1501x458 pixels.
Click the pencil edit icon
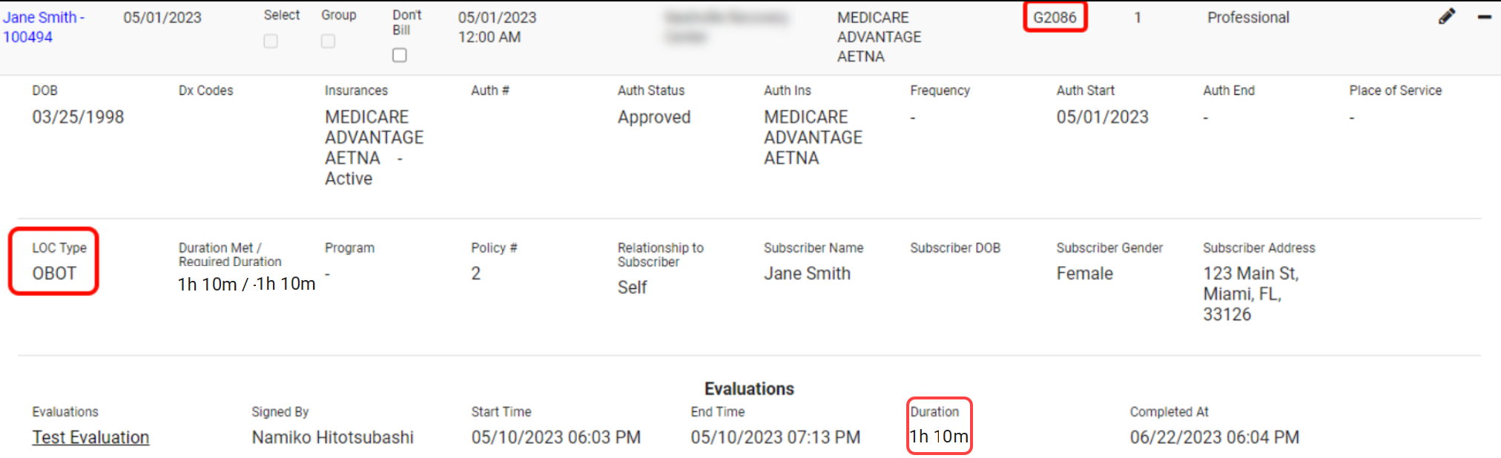[x=1446, y=17]
